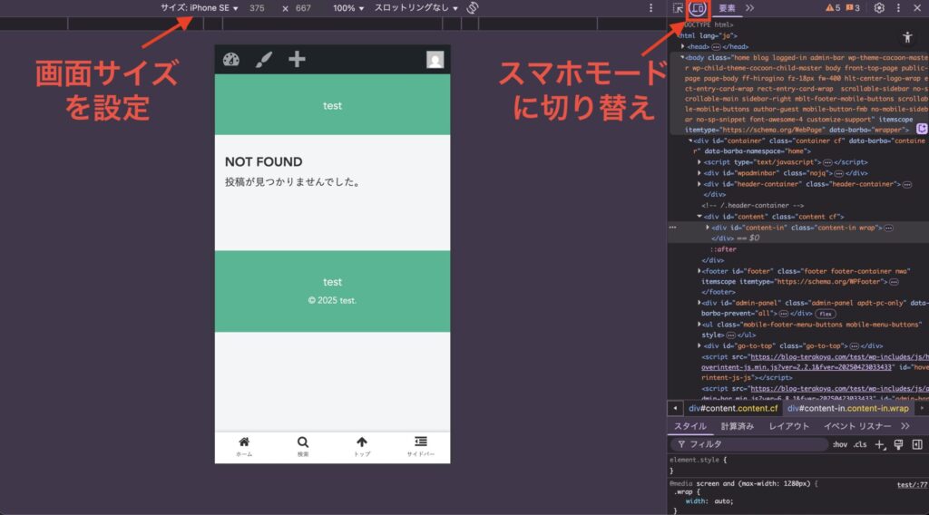Toggle the .cls class editor button
Screen dimensions: 929x515
coord(860,444)
